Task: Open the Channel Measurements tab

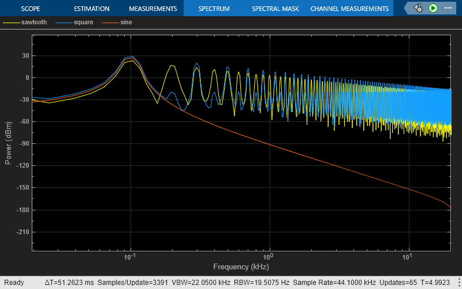Action: point(349,9)
